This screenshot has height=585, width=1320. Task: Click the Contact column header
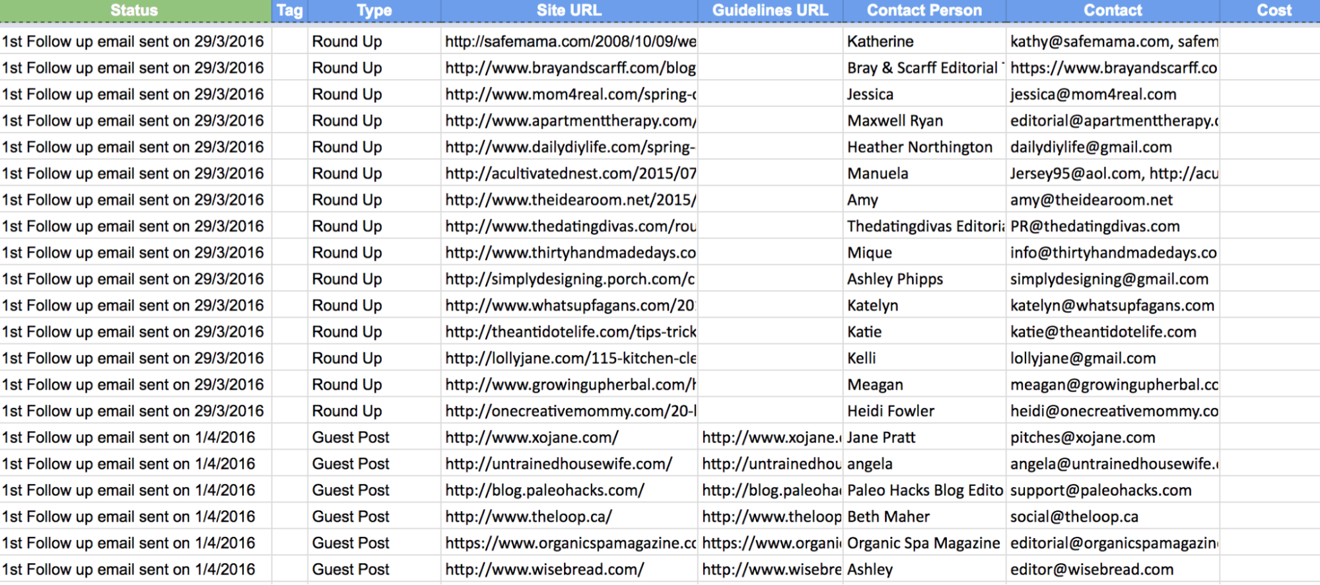click(x=1113, y=11)
